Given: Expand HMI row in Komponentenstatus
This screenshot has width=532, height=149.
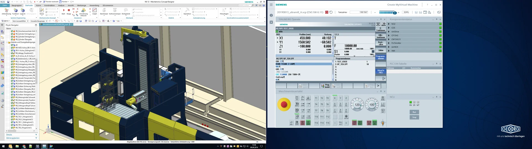Looking at the screenshot, I should click(x=389, y=51).
